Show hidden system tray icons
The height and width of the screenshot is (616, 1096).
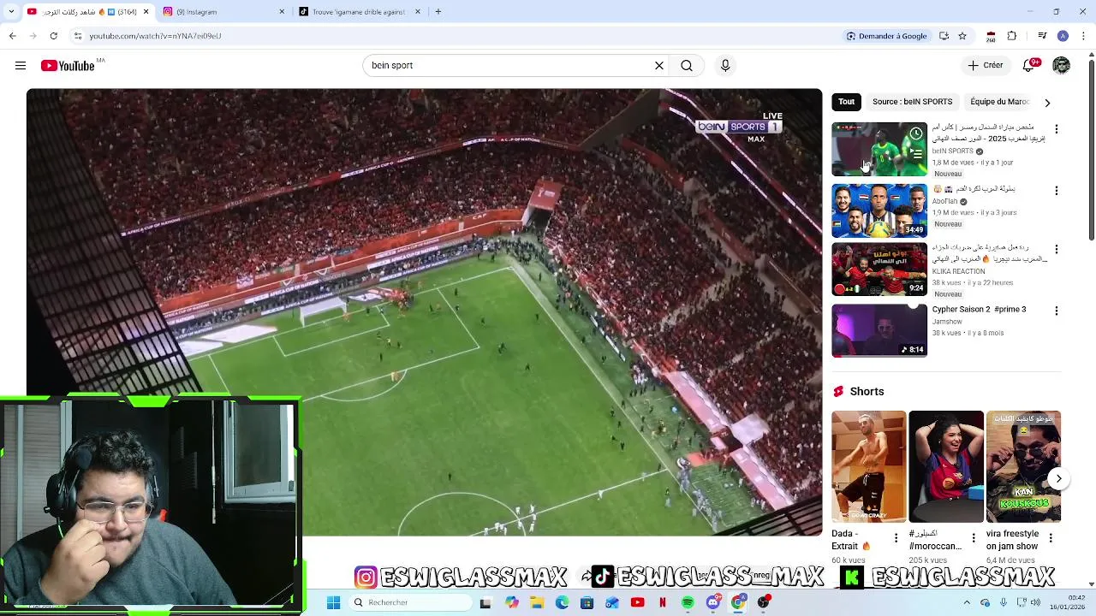pyautogui.click(x=967, y=602)
